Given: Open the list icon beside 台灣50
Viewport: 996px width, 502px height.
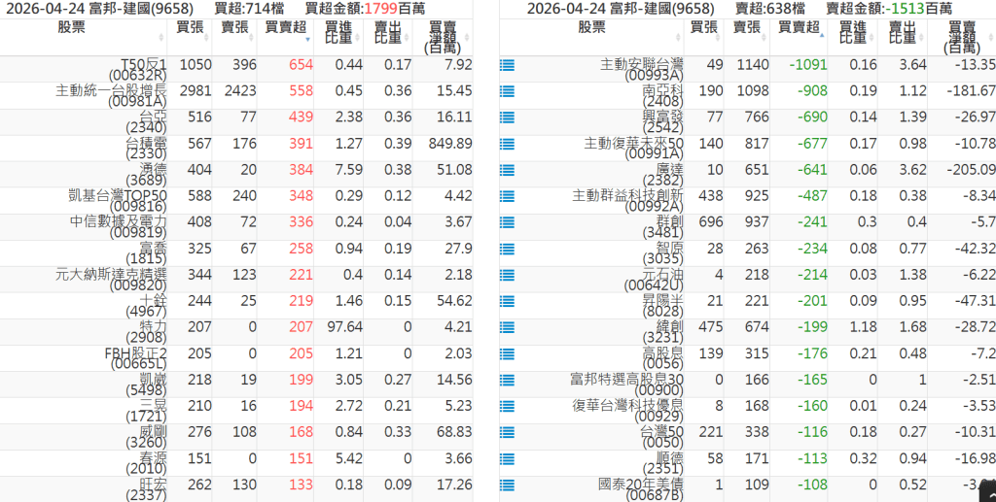Looking at the screenshot, I should [x=507, y=432].
